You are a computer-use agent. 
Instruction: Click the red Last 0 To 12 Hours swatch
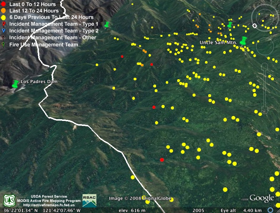click(x=3, y=4)
